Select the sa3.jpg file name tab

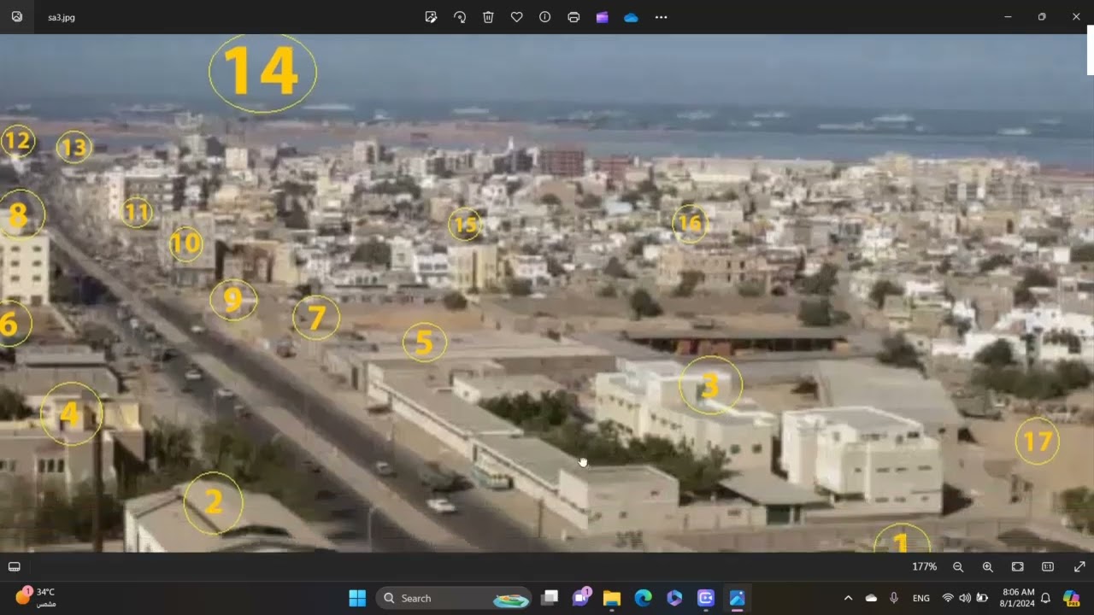point(62,17)
